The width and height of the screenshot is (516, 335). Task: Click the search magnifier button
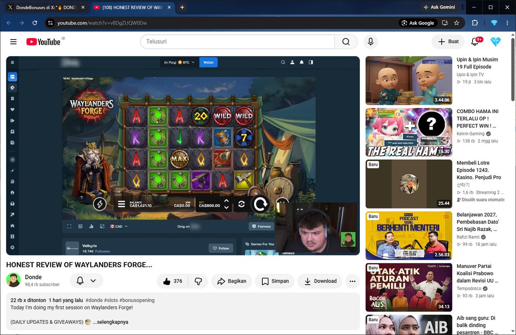346,42
